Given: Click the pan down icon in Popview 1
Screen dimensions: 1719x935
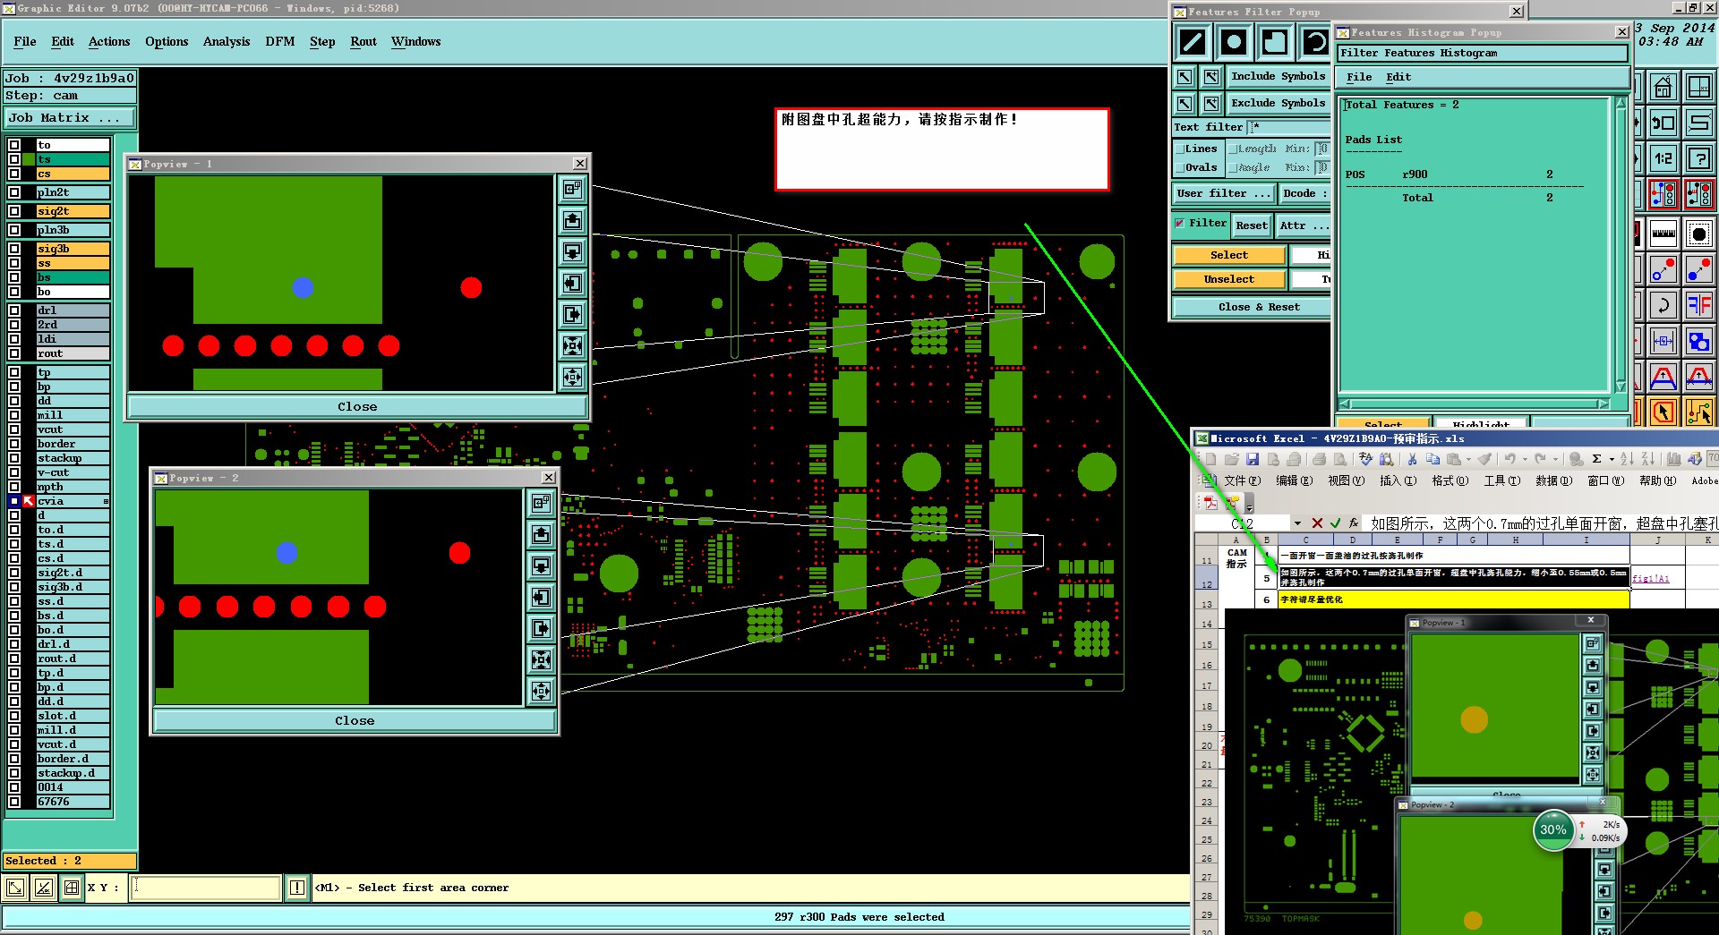Looking at the screenshot, I should point(573,251).
